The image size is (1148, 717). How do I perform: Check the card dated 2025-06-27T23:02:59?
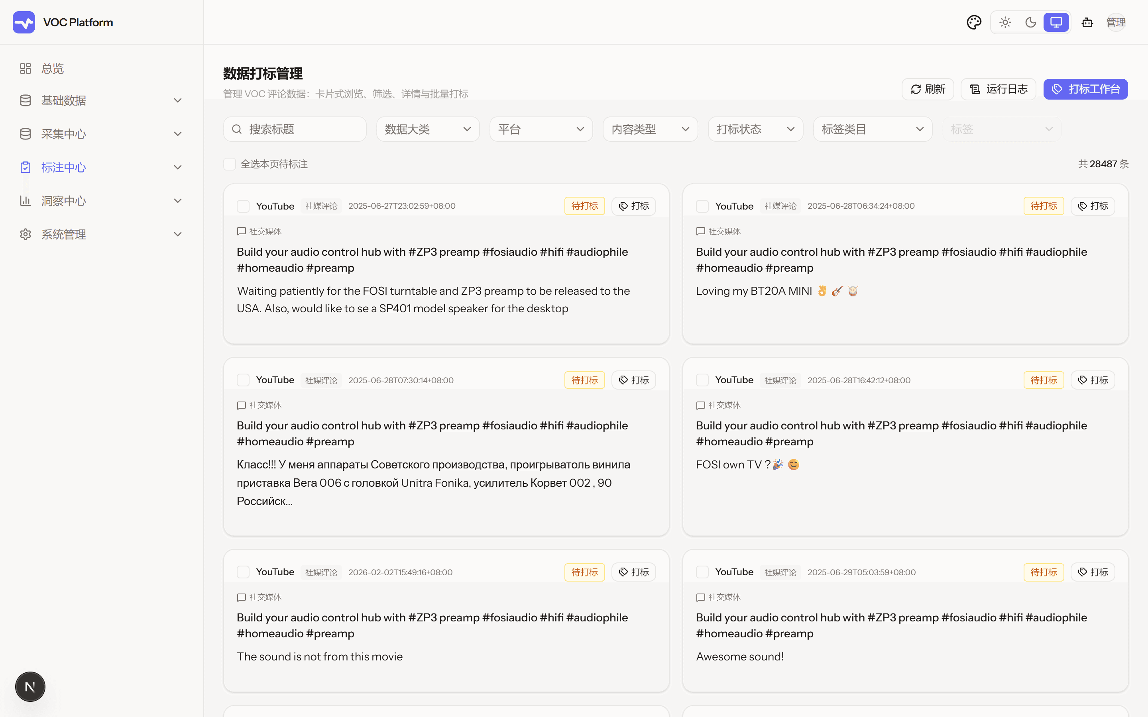click(244, 206)
